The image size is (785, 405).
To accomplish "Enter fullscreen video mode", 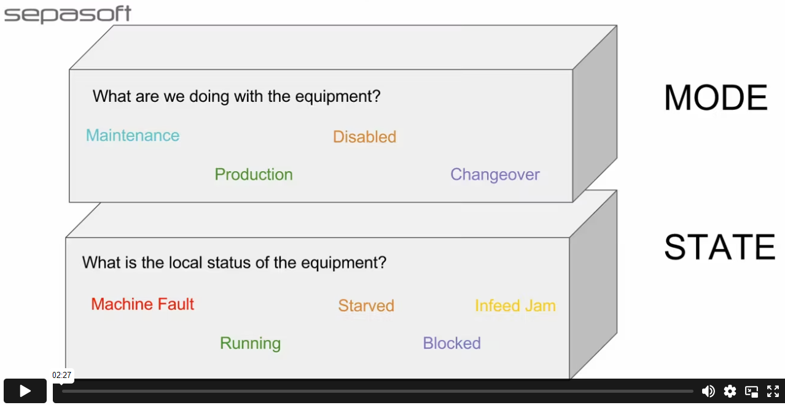I will pos(773,391).
